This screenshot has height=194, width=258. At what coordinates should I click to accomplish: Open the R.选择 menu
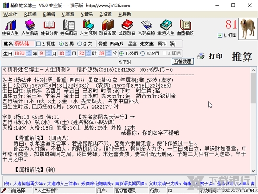(30, 15)
